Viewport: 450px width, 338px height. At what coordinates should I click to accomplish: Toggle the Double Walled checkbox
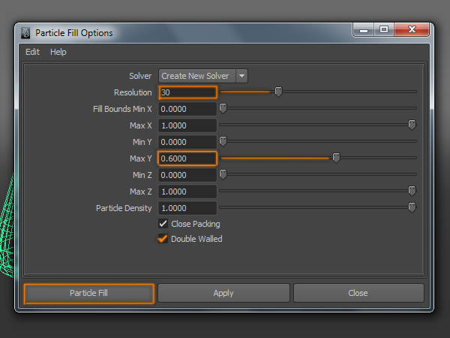[163, 239]
